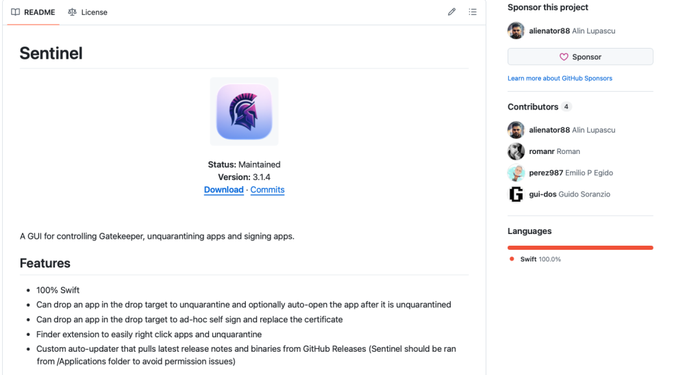Click the Sponsor heart button
Screen dimensions: 685x375
[x=580, y=57]
